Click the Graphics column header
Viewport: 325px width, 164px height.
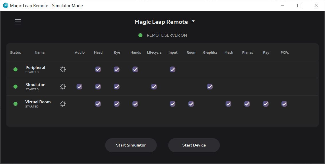(x=210, y=52)
